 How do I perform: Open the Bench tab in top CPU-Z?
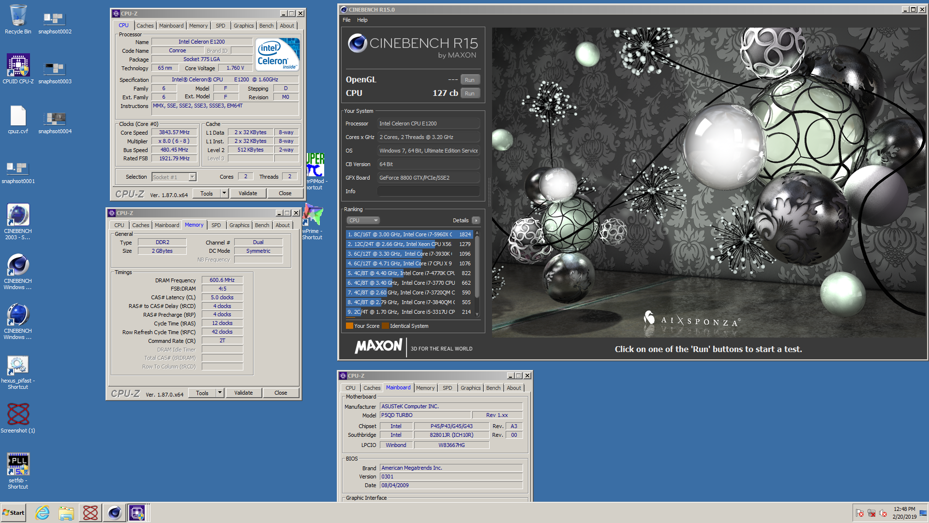coord(266,26)
